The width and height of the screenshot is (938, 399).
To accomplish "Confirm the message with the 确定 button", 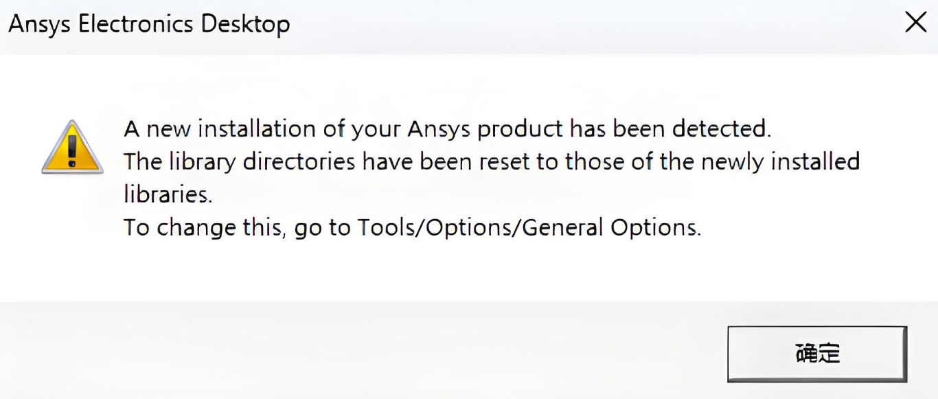I will (817, 354).
